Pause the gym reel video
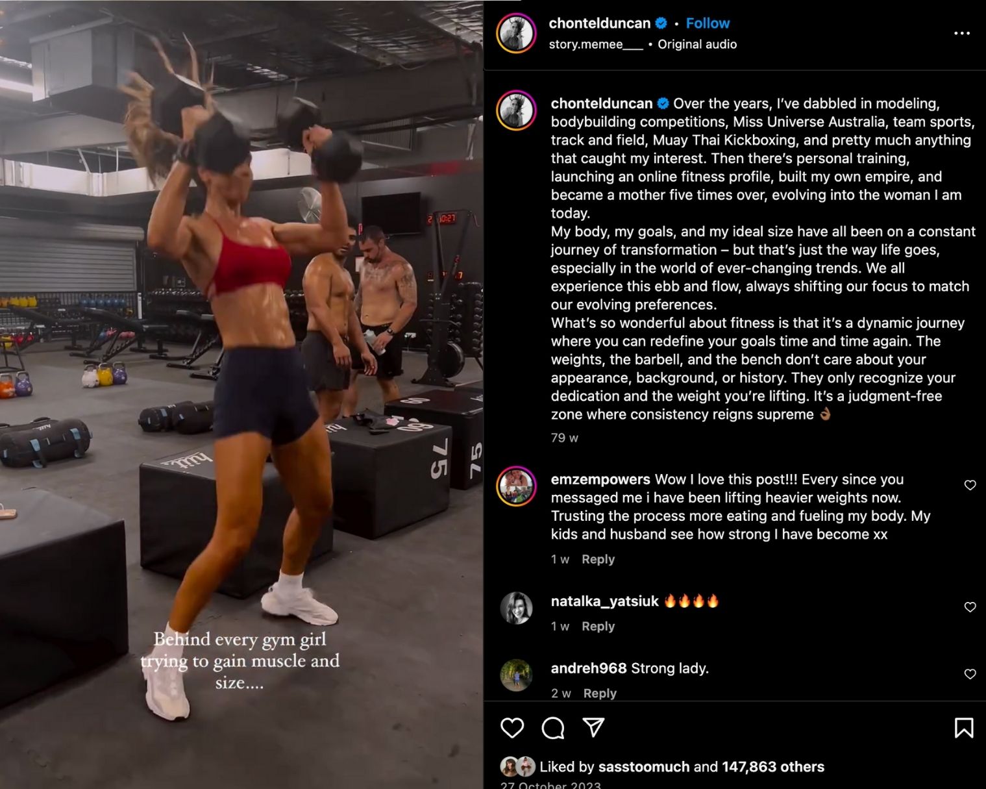 pos(241,394)
